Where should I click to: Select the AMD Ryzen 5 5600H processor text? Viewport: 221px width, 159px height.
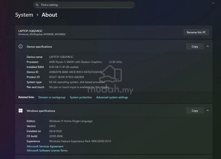(x=75, y=62)
